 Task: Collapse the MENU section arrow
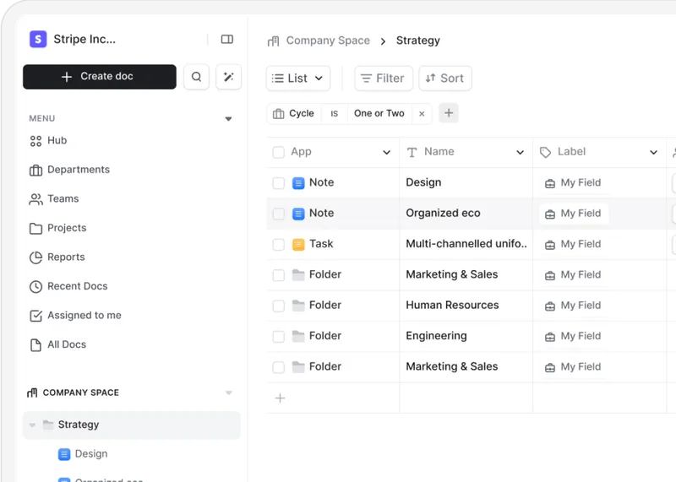coord(228,119)
